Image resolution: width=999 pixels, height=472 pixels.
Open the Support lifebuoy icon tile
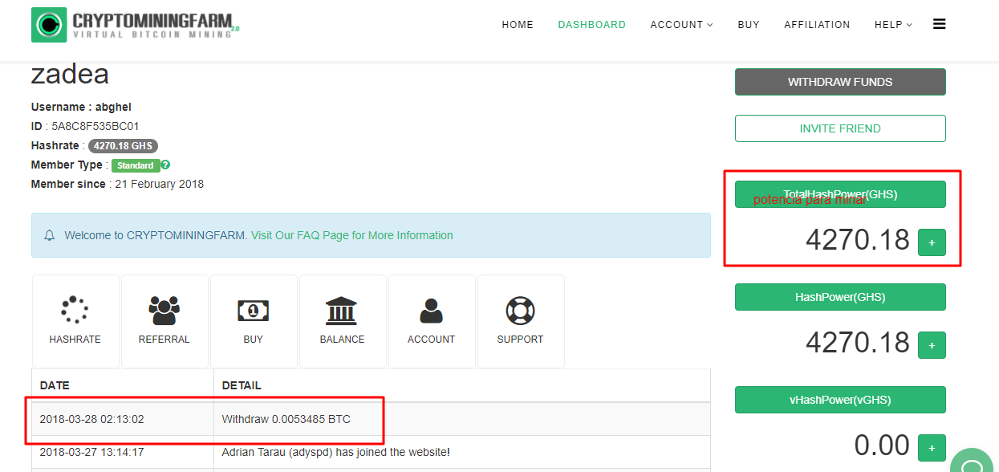pos(521,322)
